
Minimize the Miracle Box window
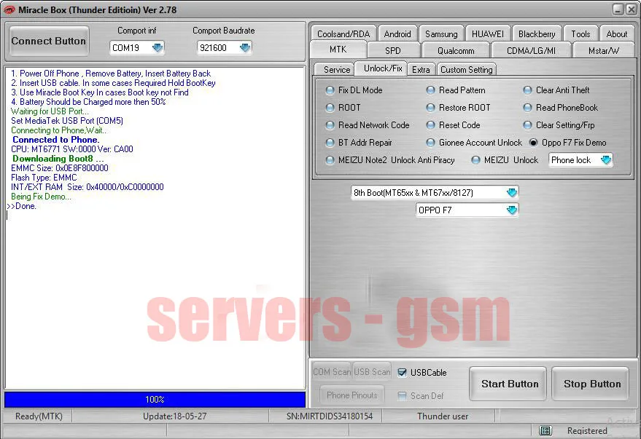pyautogui.click(x=618, y=9)
